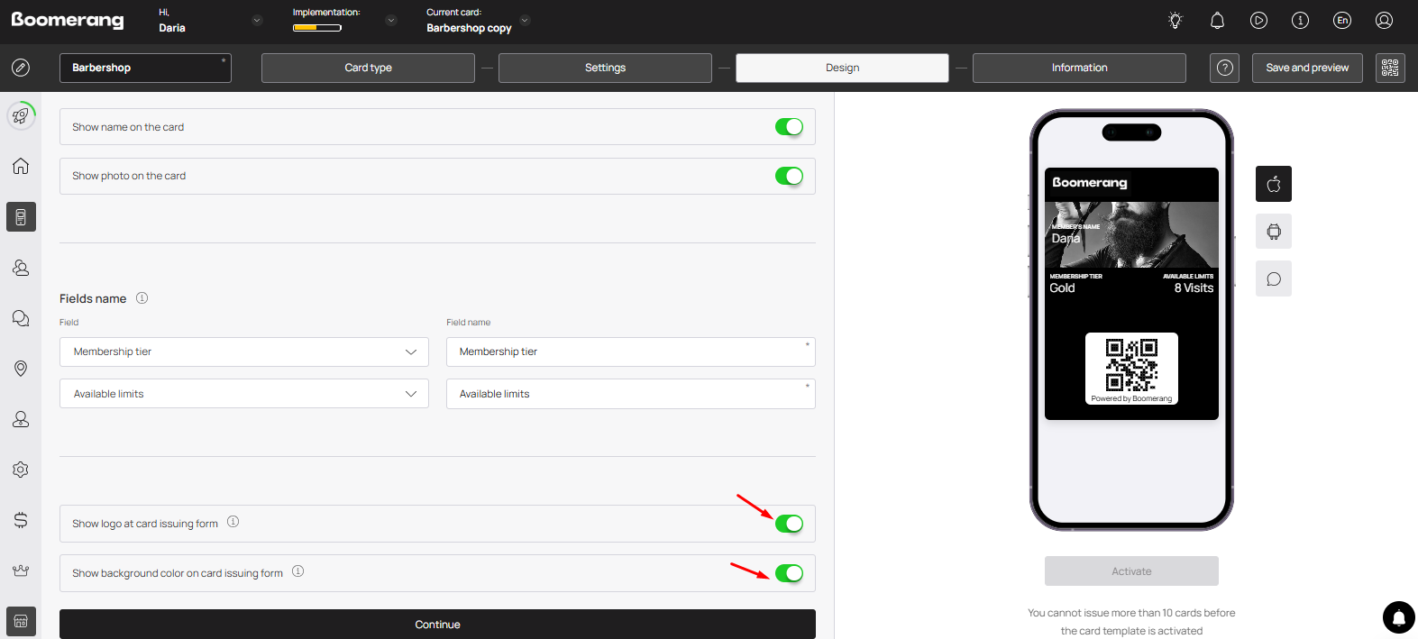The height and width of the screenshot is (639, 1418).
Task: Open the cards icon in sidebar
Action: (21, 217)
